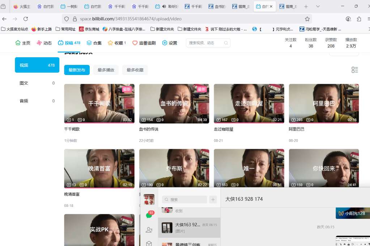370x246 pixels.
Task: Open WeChat contacts icon
Action: (x=149, y=230)
